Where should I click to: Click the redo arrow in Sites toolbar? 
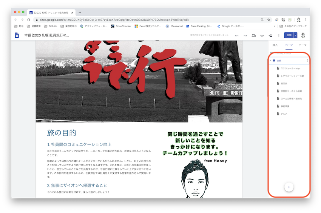click(x=245, y=35)
